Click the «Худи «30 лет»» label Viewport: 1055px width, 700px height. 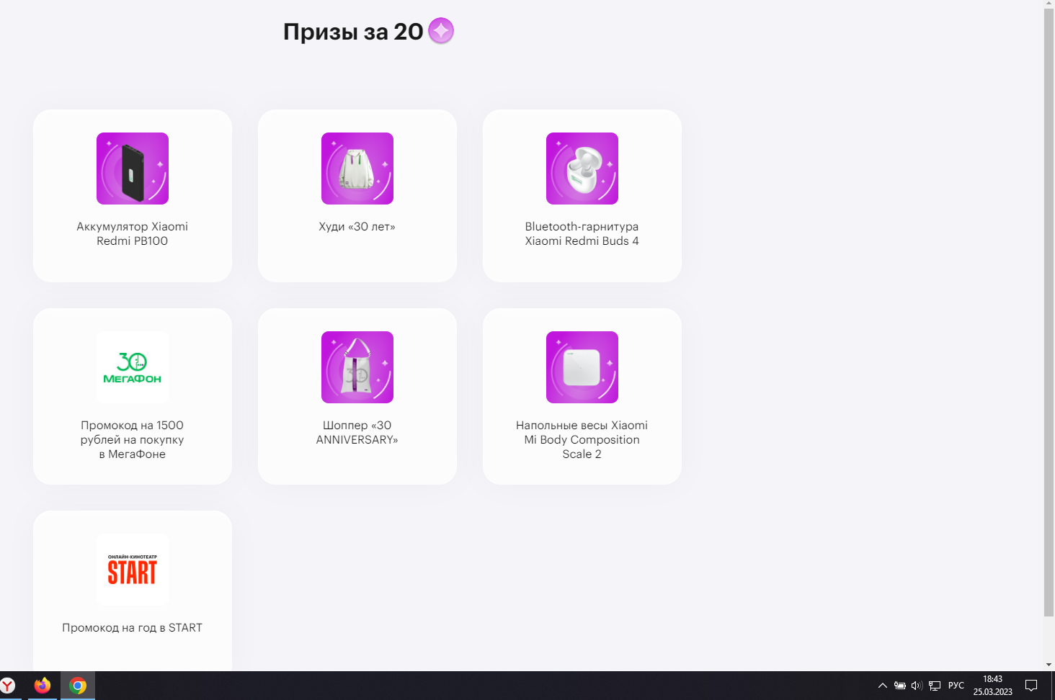(357, 226)
